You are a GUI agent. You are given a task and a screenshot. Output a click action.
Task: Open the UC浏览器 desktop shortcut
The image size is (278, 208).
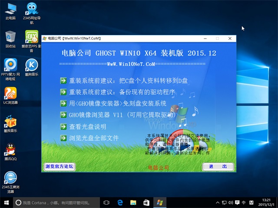(x=10, y=95)
